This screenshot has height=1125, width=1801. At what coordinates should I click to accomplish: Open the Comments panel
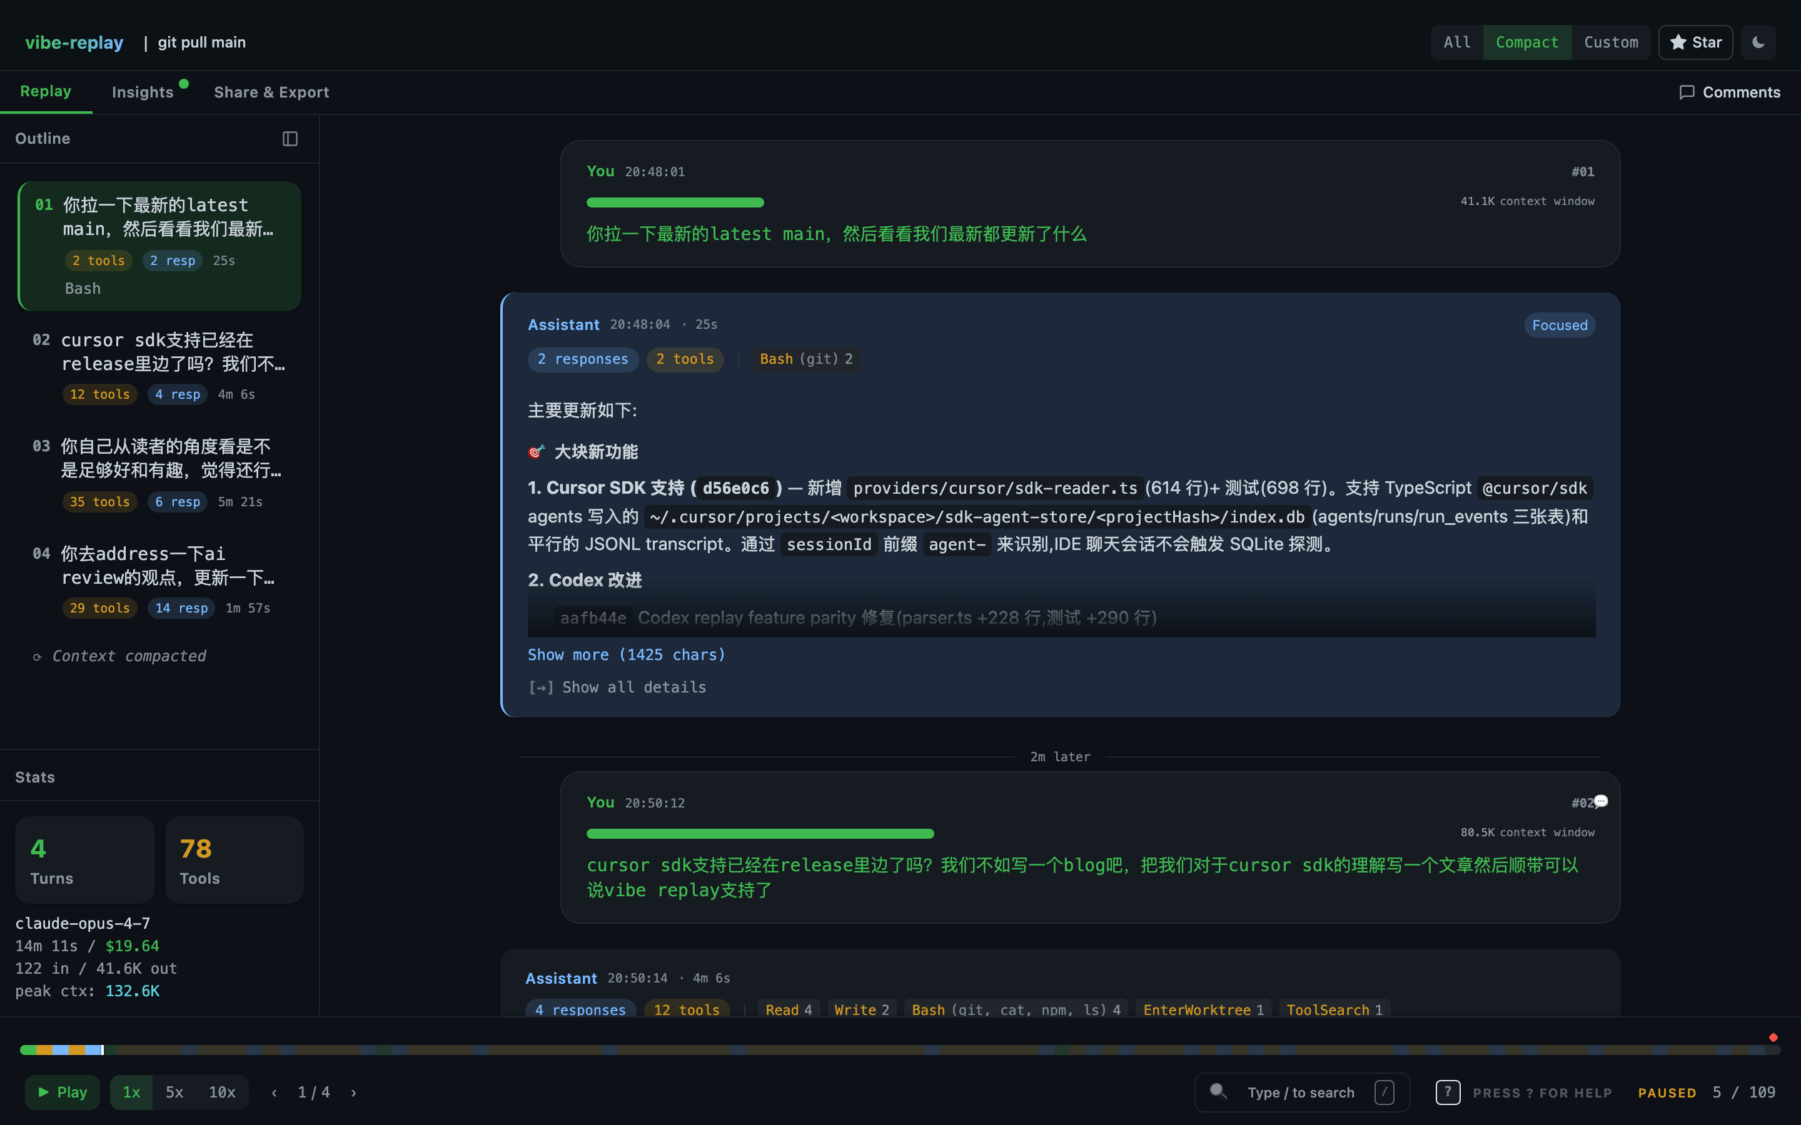click(x=1730, y=92)
